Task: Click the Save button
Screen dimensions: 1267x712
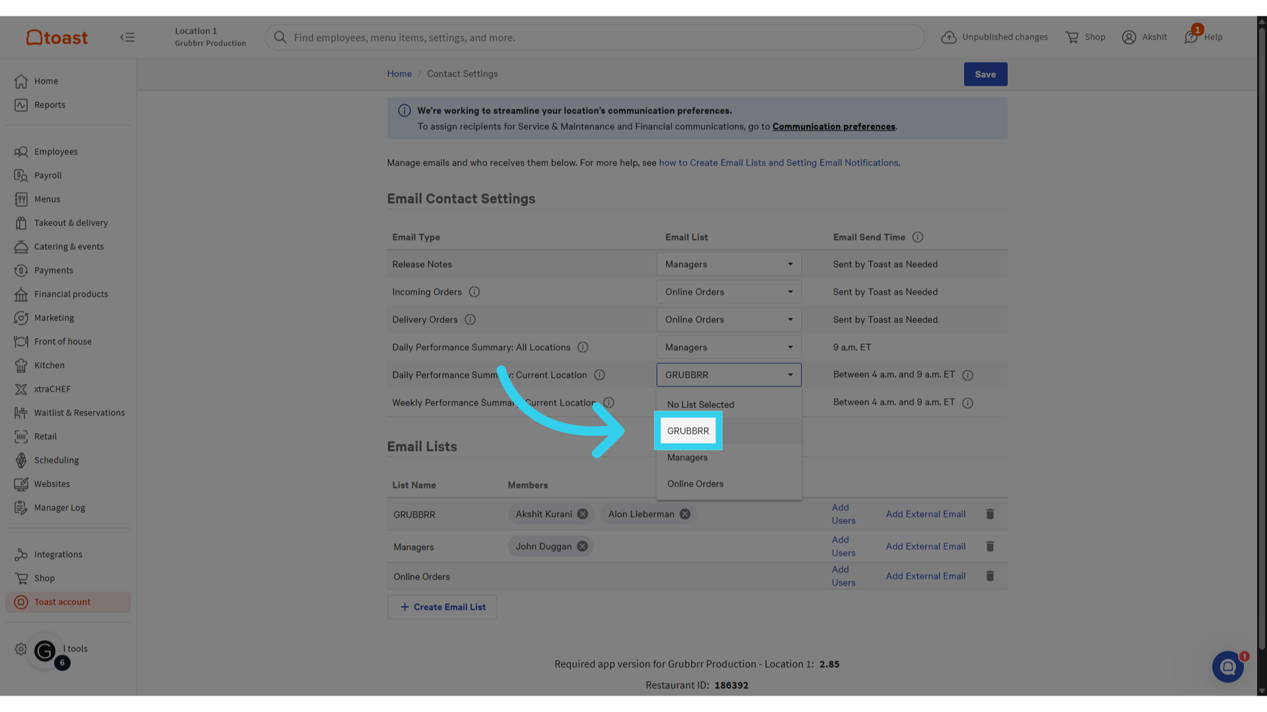Action: [985, 74]
